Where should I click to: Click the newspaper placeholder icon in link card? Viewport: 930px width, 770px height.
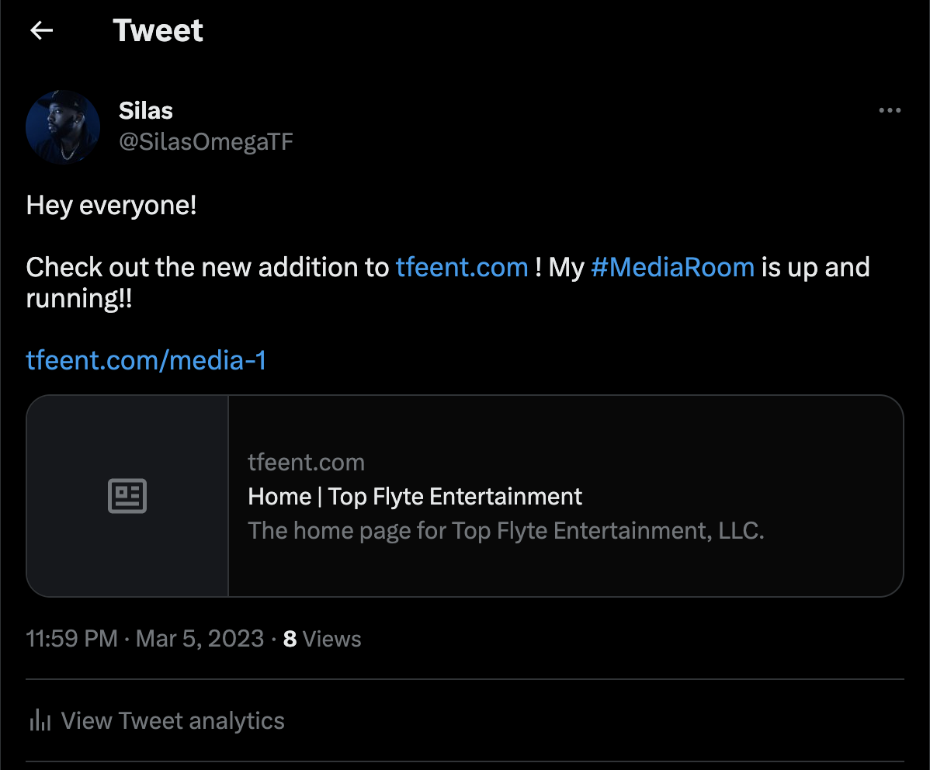[127, 496]
